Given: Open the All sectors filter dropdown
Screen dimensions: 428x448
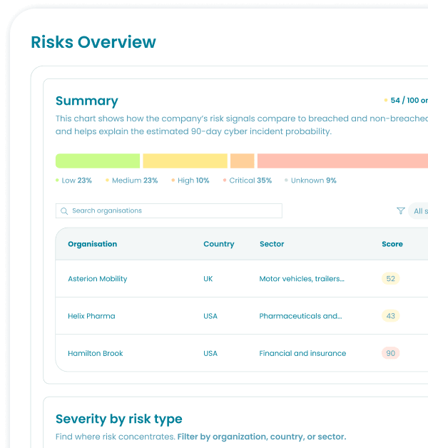Looking at the screenshot, I should 418,211.
